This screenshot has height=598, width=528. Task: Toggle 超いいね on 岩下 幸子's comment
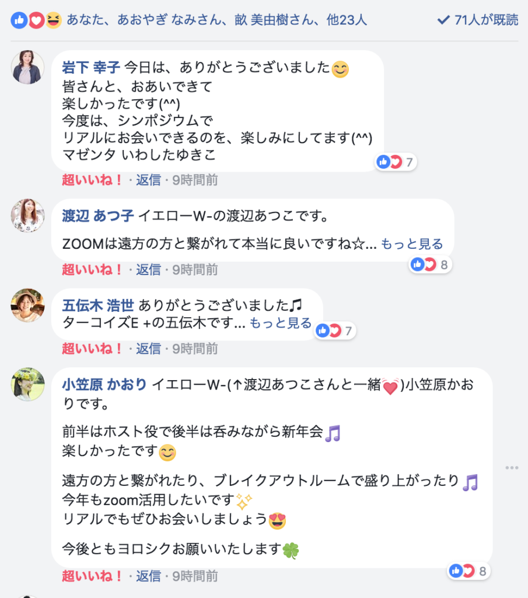pos(92,180)
